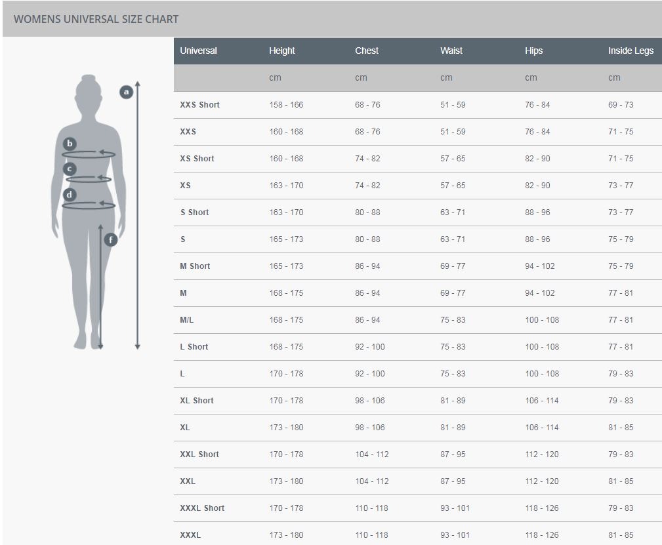Select the XXS Short row label

199,105
